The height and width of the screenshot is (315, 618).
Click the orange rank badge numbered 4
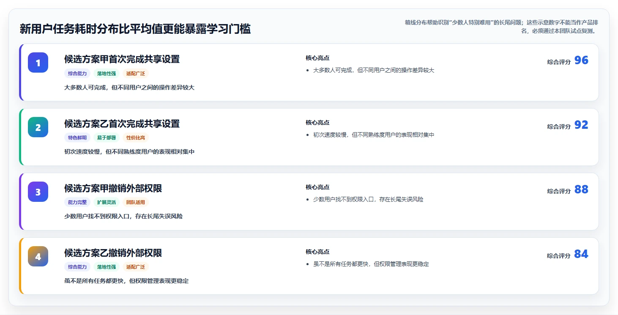click(x=38, y=256)
